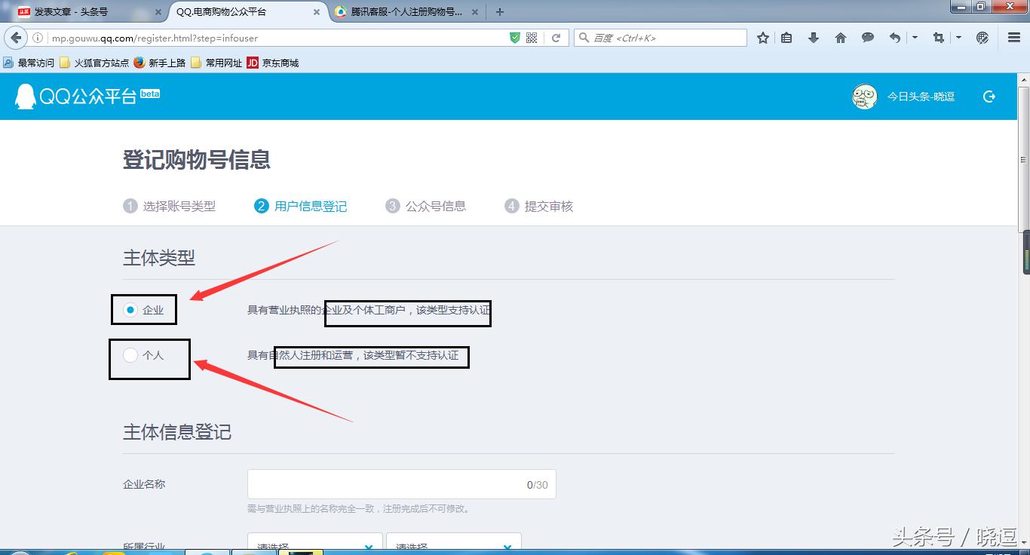Bookmark this page with the star icon
This screenshot has height=555, width=1030.
(x=763, y=37)
